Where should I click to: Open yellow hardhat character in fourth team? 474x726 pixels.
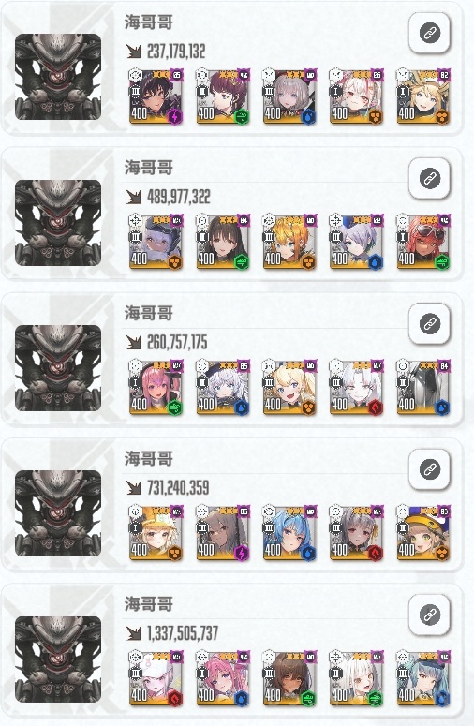pos(156,533)
